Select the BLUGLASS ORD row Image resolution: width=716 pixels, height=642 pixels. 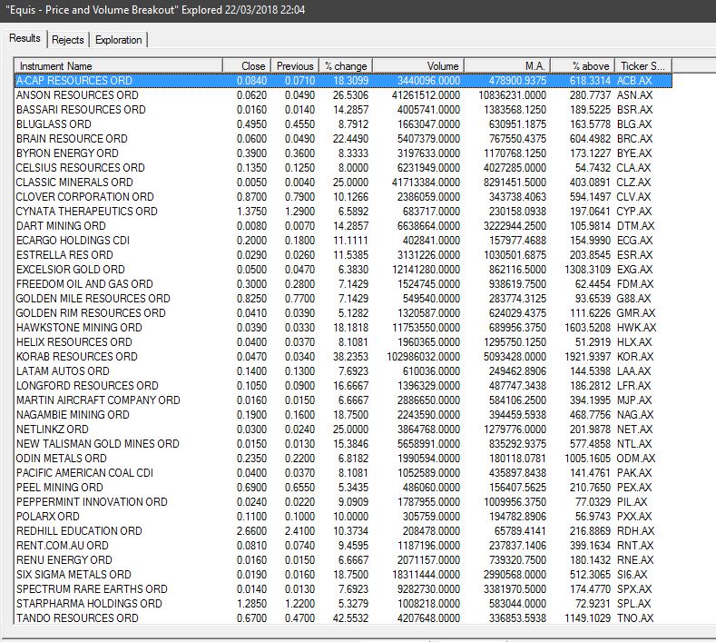(x=343, y=124)
